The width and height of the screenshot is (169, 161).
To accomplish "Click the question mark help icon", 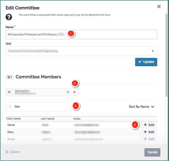I will [9, 17].
